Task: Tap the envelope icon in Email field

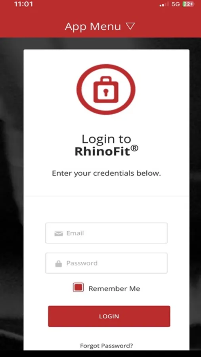Action: click(59, 234)
